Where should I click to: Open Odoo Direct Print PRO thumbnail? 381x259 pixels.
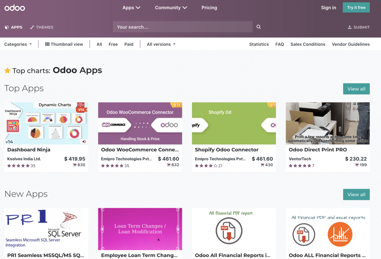(327, 123)
